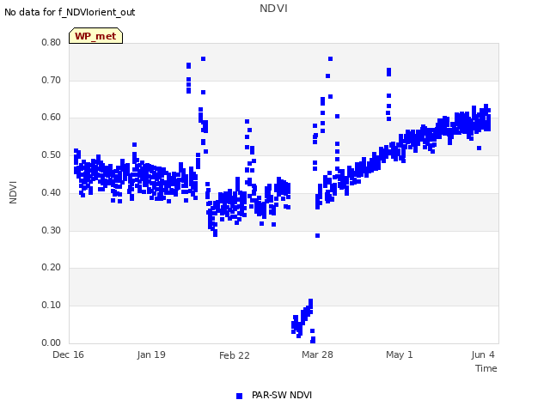This screenshot has width=550, height=412.
Task: Click the Jun 4 date tick label
Action: [483, 354]
